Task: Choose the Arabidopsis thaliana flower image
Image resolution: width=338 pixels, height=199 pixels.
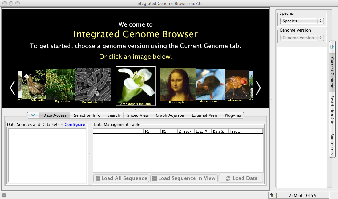Action: point(136,86)
